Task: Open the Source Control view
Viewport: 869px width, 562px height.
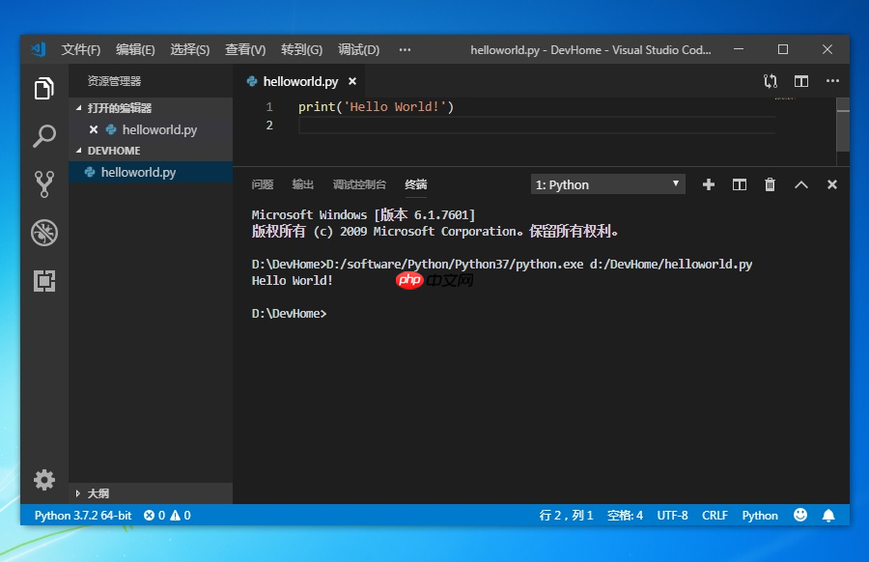Action: [43, 183]
